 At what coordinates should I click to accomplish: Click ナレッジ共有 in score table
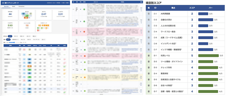(166, 68)
